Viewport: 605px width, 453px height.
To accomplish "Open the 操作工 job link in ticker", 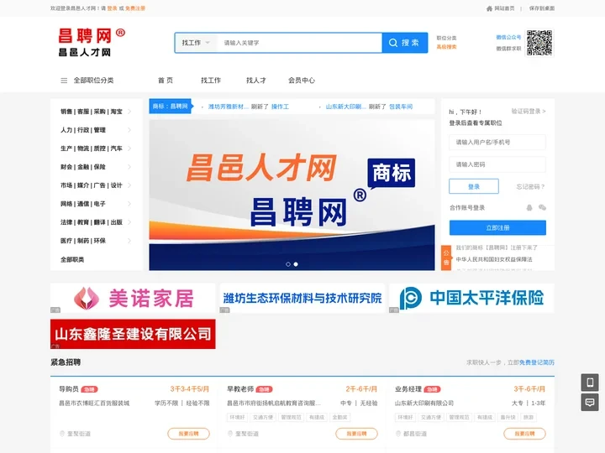I will coord(280,107).
